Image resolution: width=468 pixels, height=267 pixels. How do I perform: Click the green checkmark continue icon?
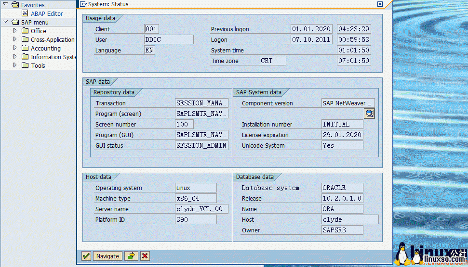pos(86,256)
